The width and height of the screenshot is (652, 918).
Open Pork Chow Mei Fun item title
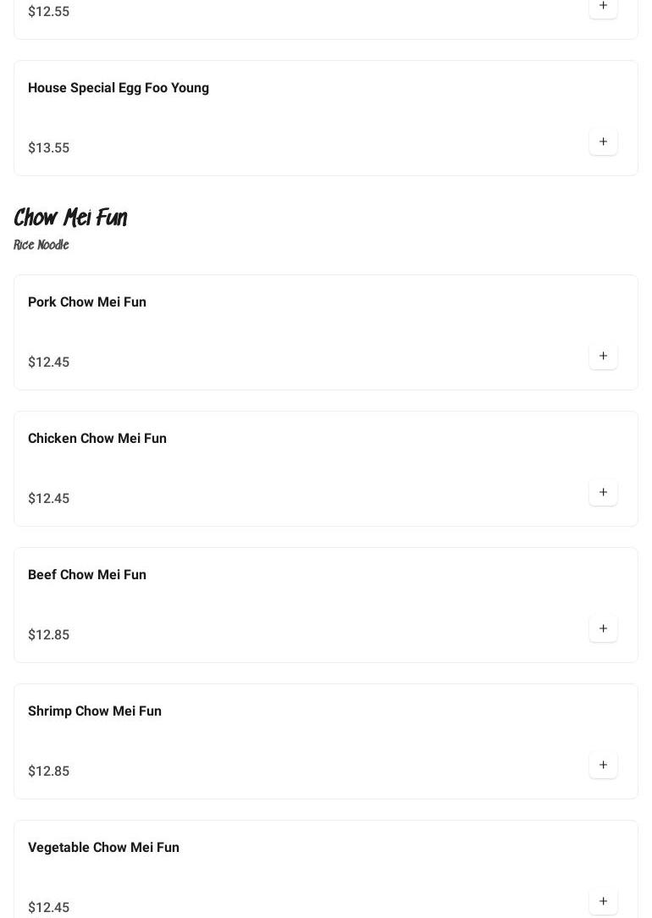coord(87,302)
